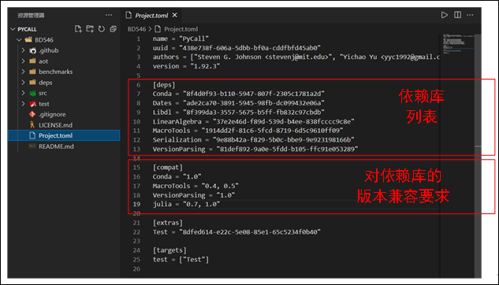Click the Libdl dependency line
The width and height of the screenshot is (499, 285).
coord(238,112)
